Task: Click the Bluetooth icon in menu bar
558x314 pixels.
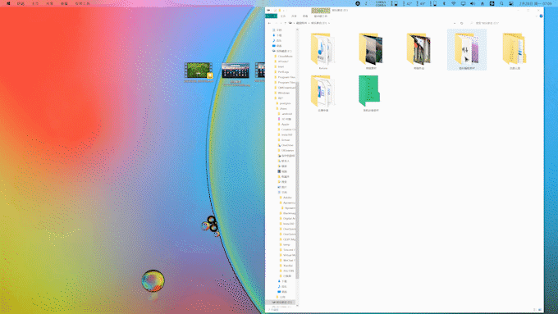Action: click(444, 3)
